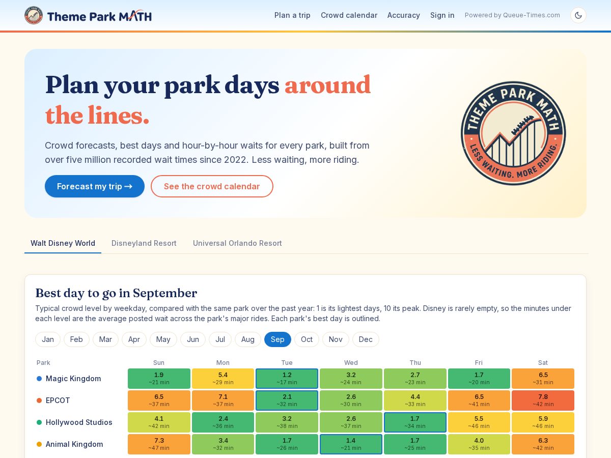Click the Tue column header
The width and height of the screenshot is (611, 458).
pyautogui.click(x=287, y=363)
